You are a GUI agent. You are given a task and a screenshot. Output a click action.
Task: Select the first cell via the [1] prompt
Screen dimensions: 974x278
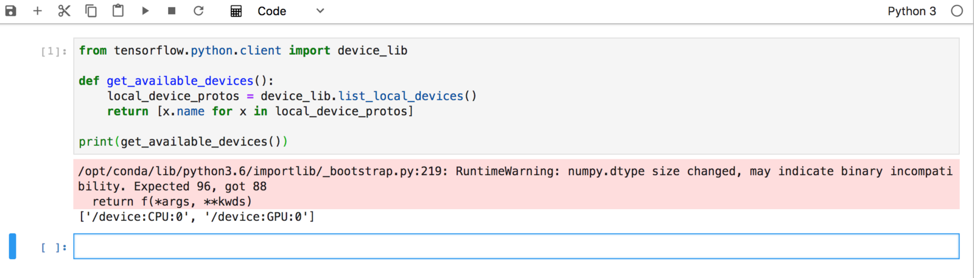[54, 51]
